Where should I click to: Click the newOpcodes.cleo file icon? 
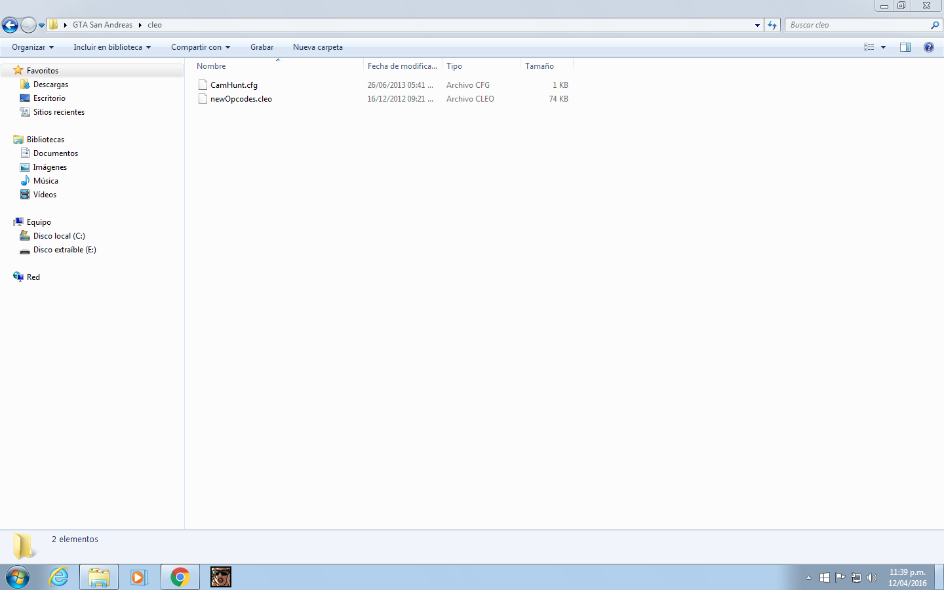203,99
